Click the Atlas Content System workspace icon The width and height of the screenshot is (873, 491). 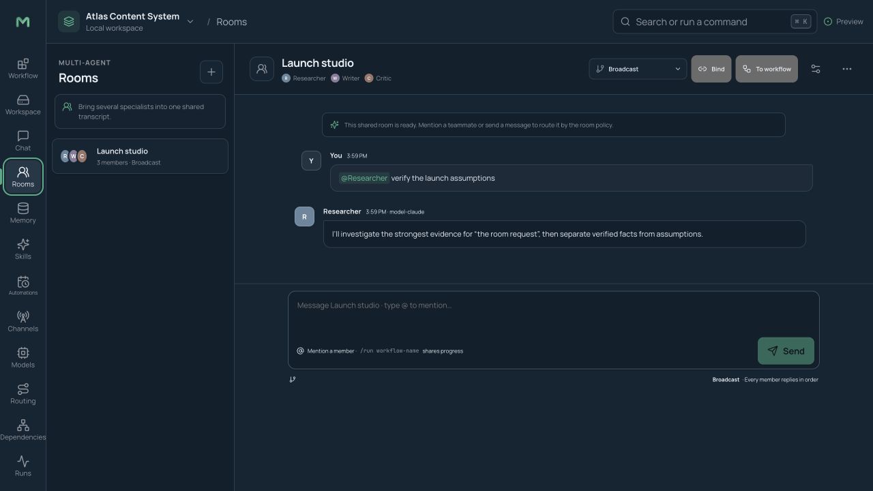point(69,21)
